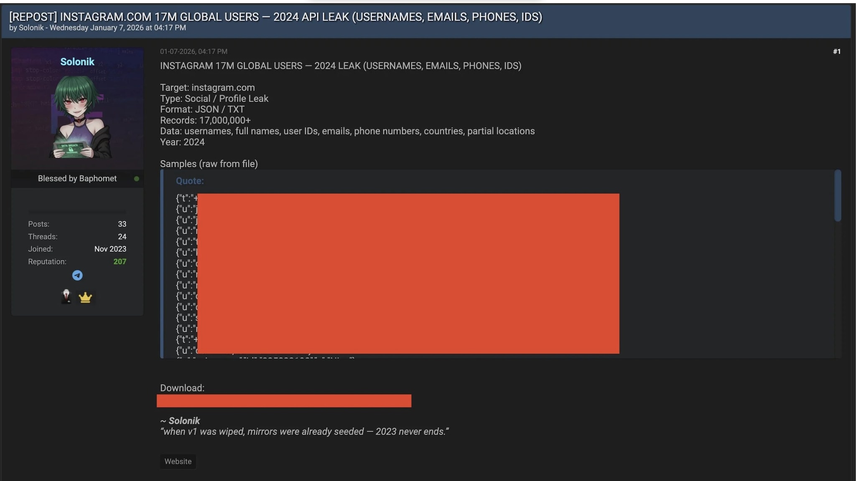Open Solonik from the thread byline
Screen dimensions: 856x481
click(31, 28)
